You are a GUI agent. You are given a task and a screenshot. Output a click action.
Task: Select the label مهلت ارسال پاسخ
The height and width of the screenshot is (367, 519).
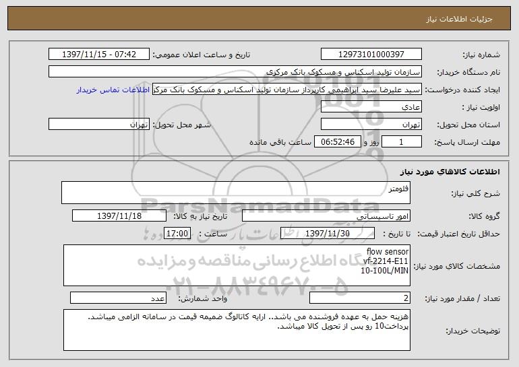(467, 143)
